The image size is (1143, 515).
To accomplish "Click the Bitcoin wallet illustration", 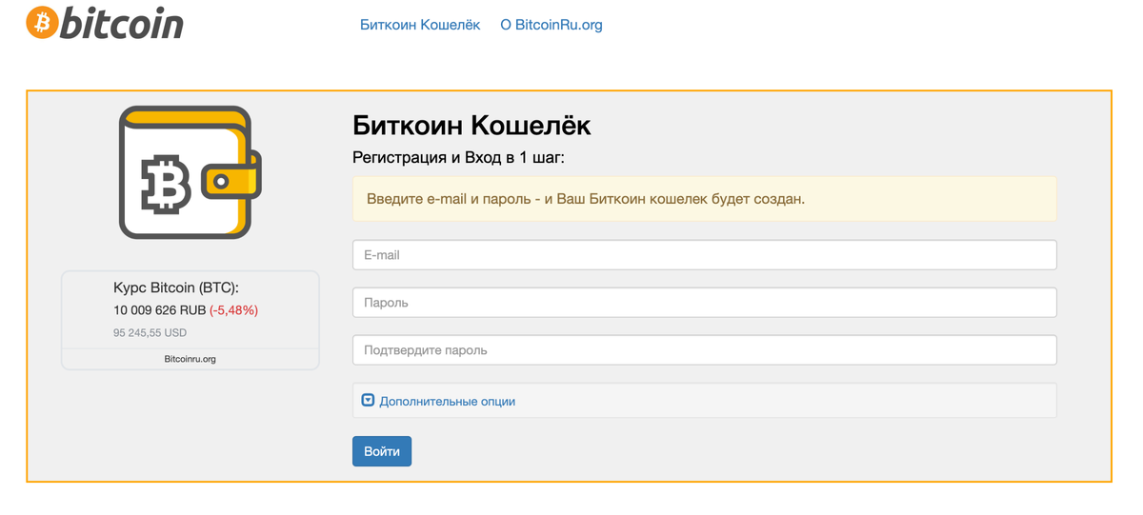I will coord(190,172).
